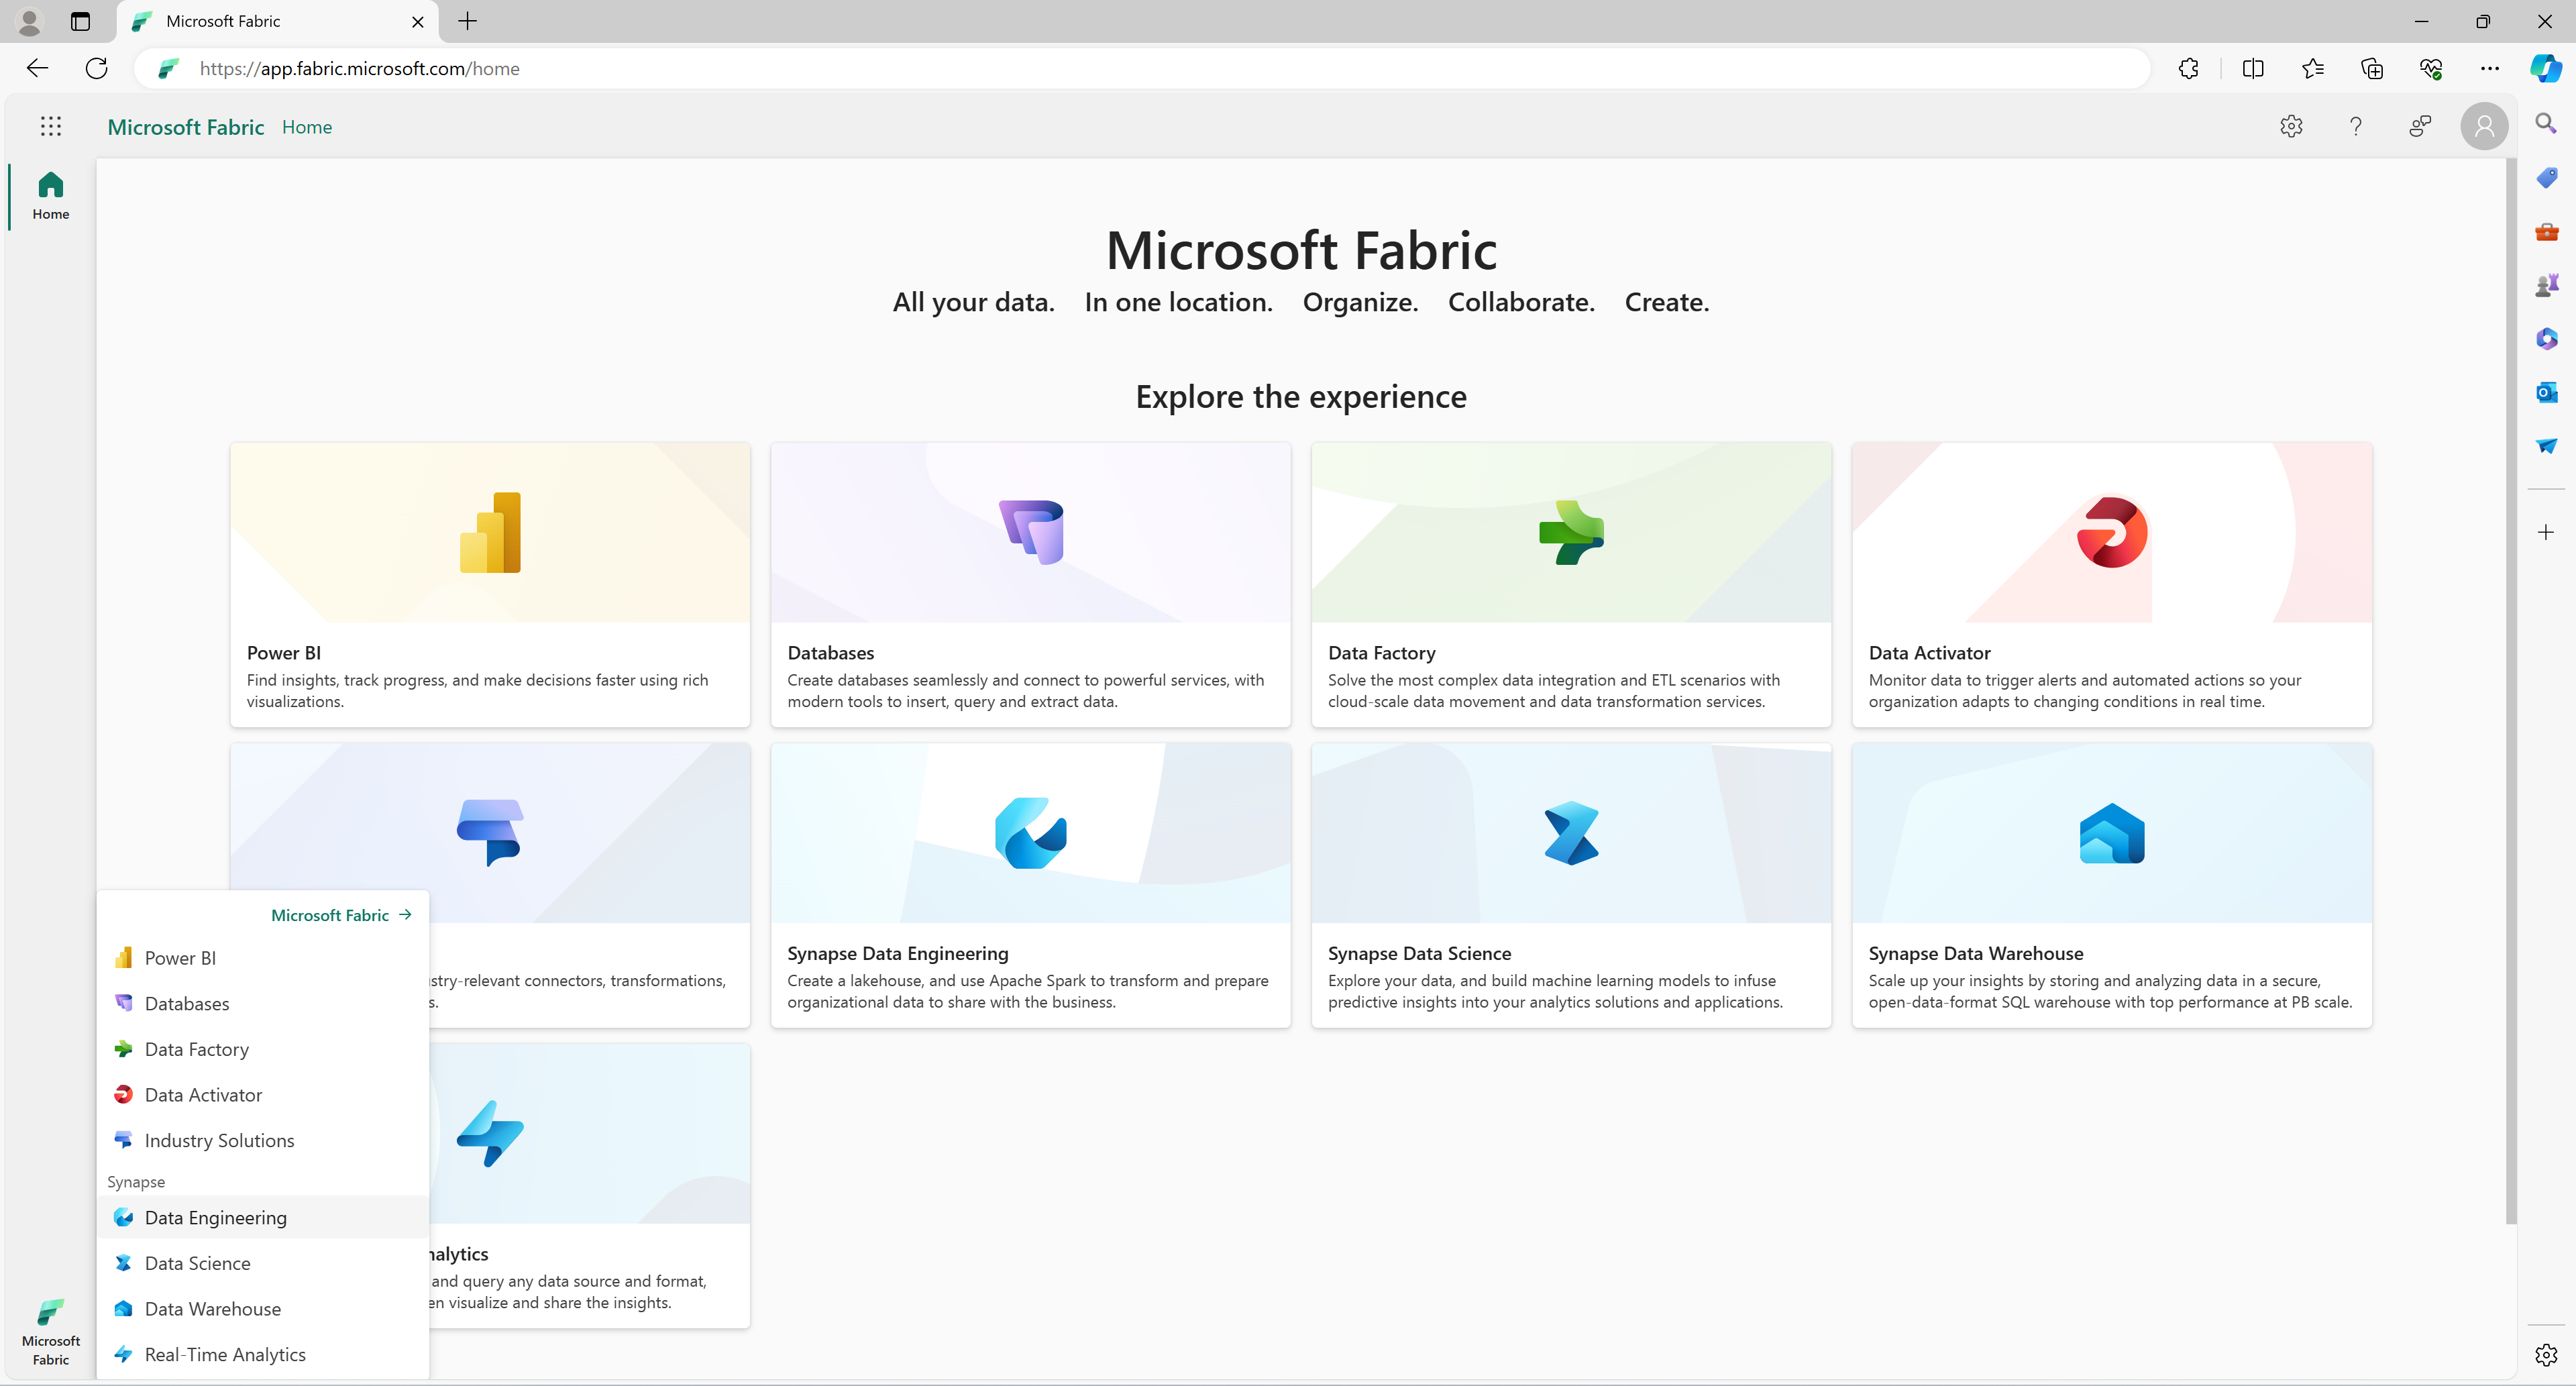
Task: Click the help question mark button
Action: [x=2354, y=126]
